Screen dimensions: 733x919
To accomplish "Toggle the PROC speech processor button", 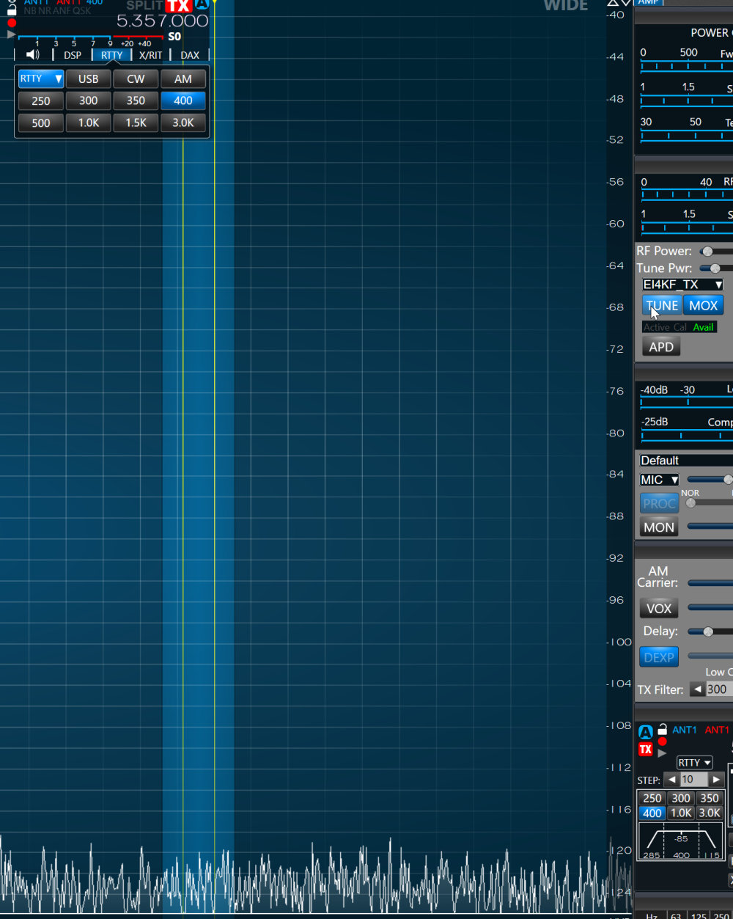I will 659,503.
